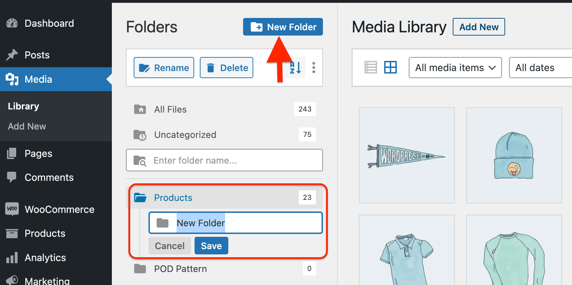Select the A-Z sort order icon
This screenshot has width=572, height=285.
[294, 68]
